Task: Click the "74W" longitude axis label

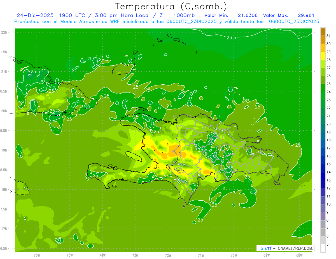Action: click(x=102, y=255)
